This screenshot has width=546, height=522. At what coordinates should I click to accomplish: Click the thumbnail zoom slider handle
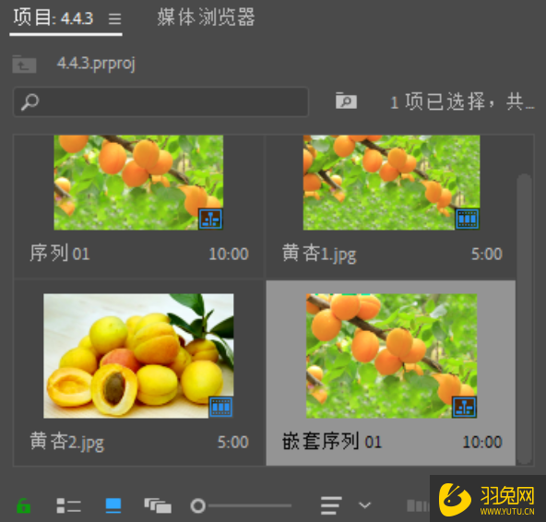coord(198,505)
